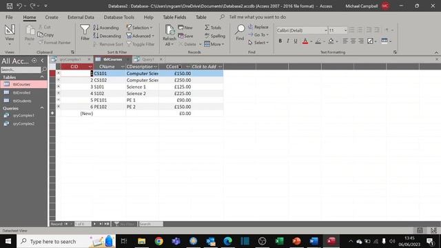The image size is (441, 248).
Task: Open File Explorer from taskbar
Action: click(141, 241)
